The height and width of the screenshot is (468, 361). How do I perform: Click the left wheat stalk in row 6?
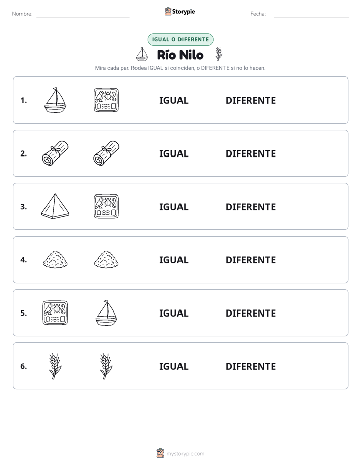55,366
